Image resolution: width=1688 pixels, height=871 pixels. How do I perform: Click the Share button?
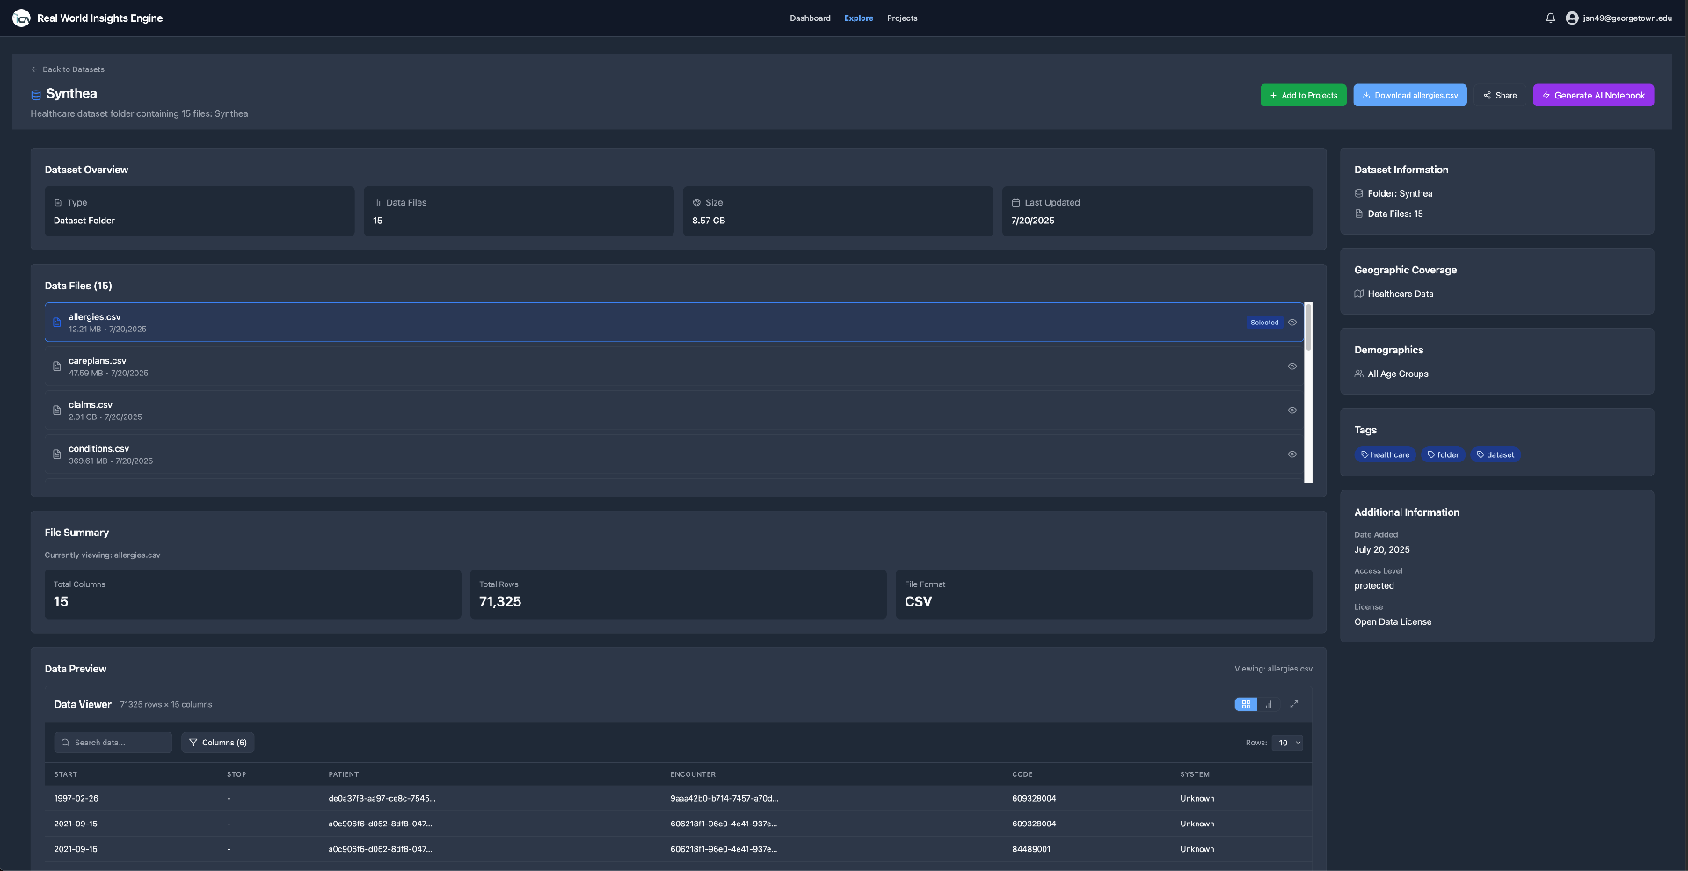1500,95
